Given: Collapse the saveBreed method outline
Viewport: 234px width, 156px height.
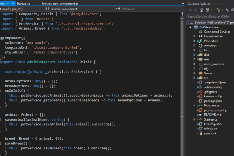Looking at the screenshot, I should click(0, 144).
